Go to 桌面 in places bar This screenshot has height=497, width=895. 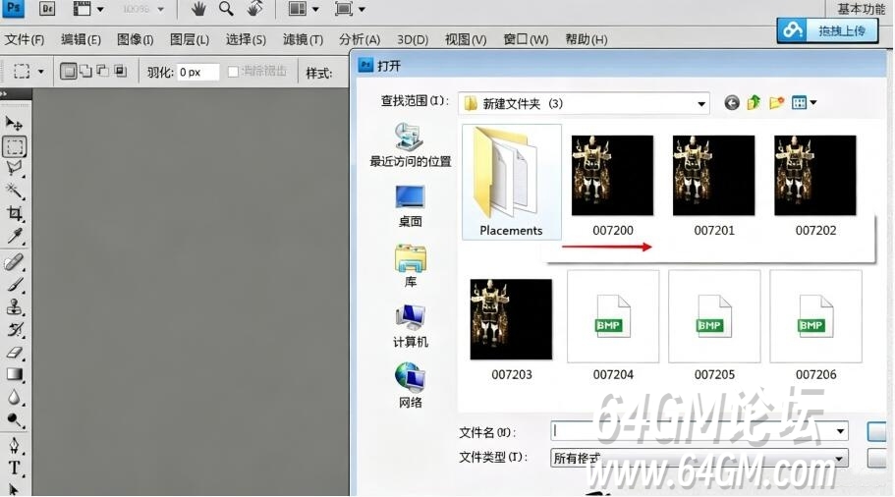(x=410, y=206)
